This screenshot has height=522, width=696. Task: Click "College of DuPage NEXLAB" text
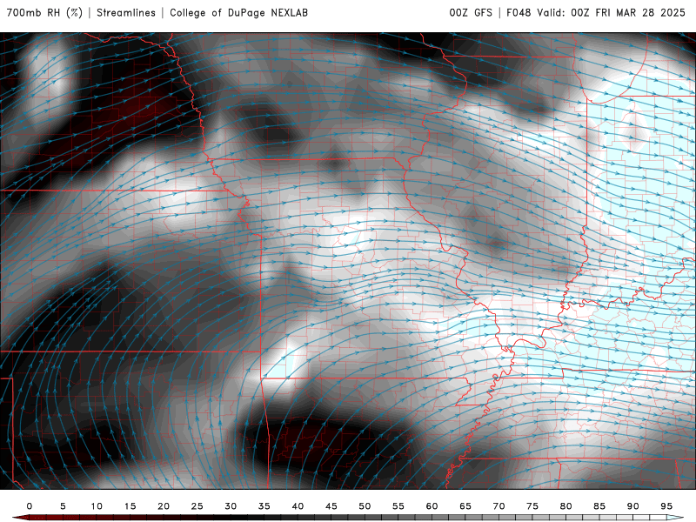pyautogui.click(x=238, y=13)
